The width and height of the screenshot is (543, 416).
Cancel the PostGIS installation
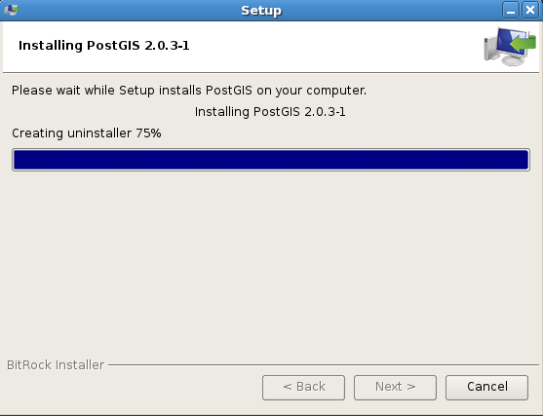point(486,388)
